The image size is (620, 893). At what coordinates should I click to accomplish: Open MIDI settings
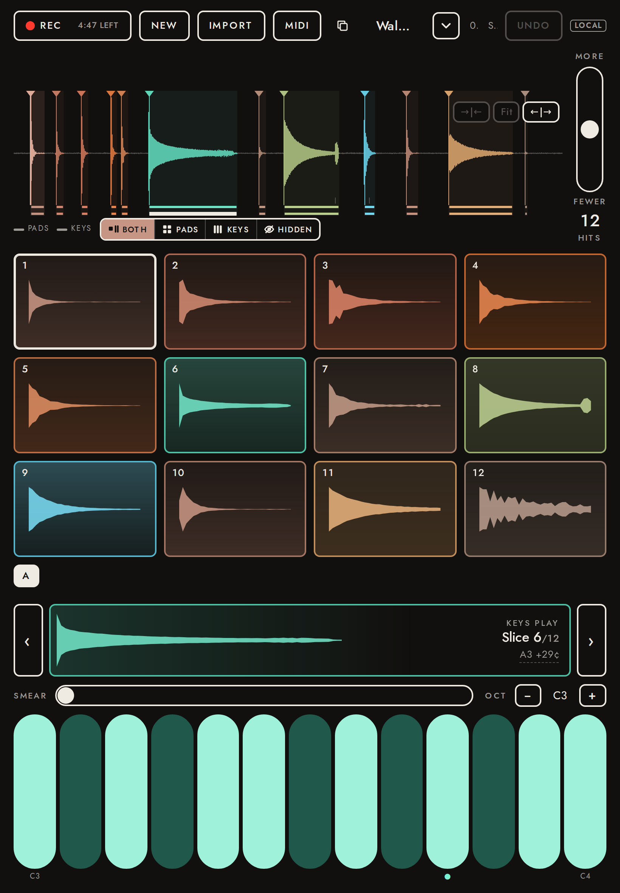[x=297, y=26]
